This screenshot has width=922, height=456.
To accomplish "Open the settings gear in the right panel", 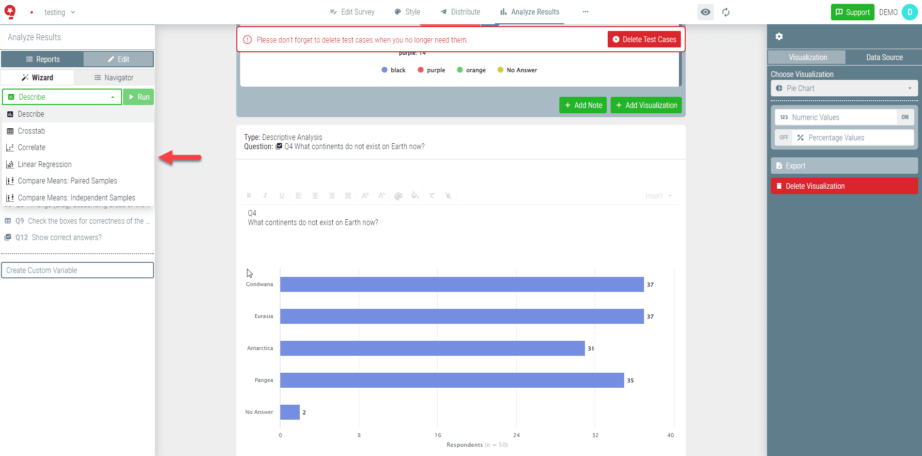I will click(x=780, y=36).
